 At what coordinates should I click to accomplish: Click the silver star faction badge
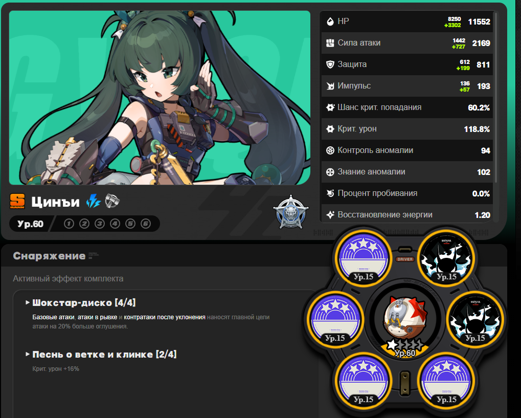(291, 212)
